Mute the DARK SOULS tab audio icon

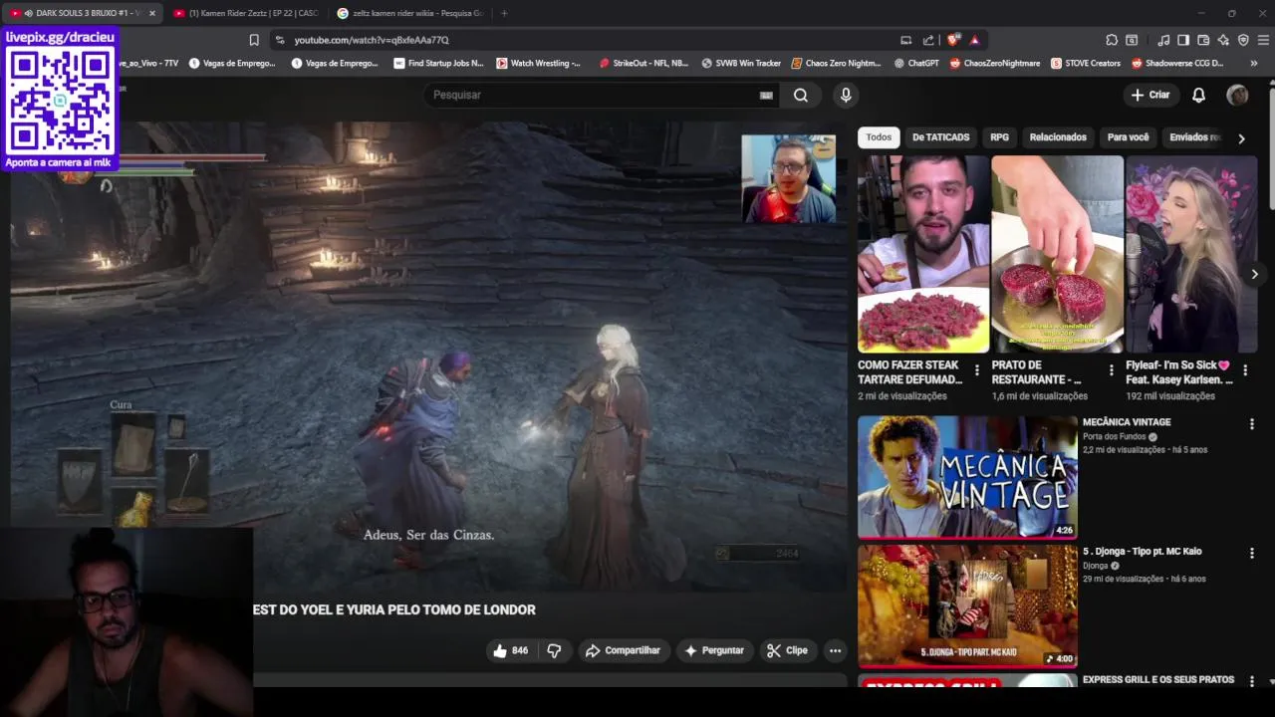[28, 13]
